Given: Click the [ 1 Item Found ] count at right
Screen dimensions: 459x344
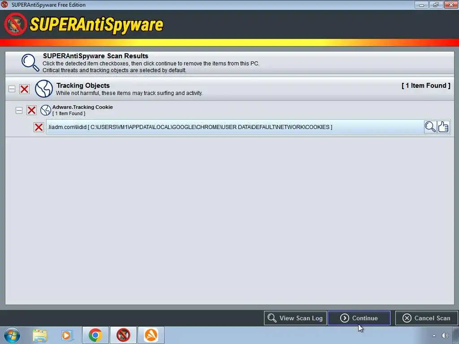Looking at the screenshot, I should tap(426, 86).
